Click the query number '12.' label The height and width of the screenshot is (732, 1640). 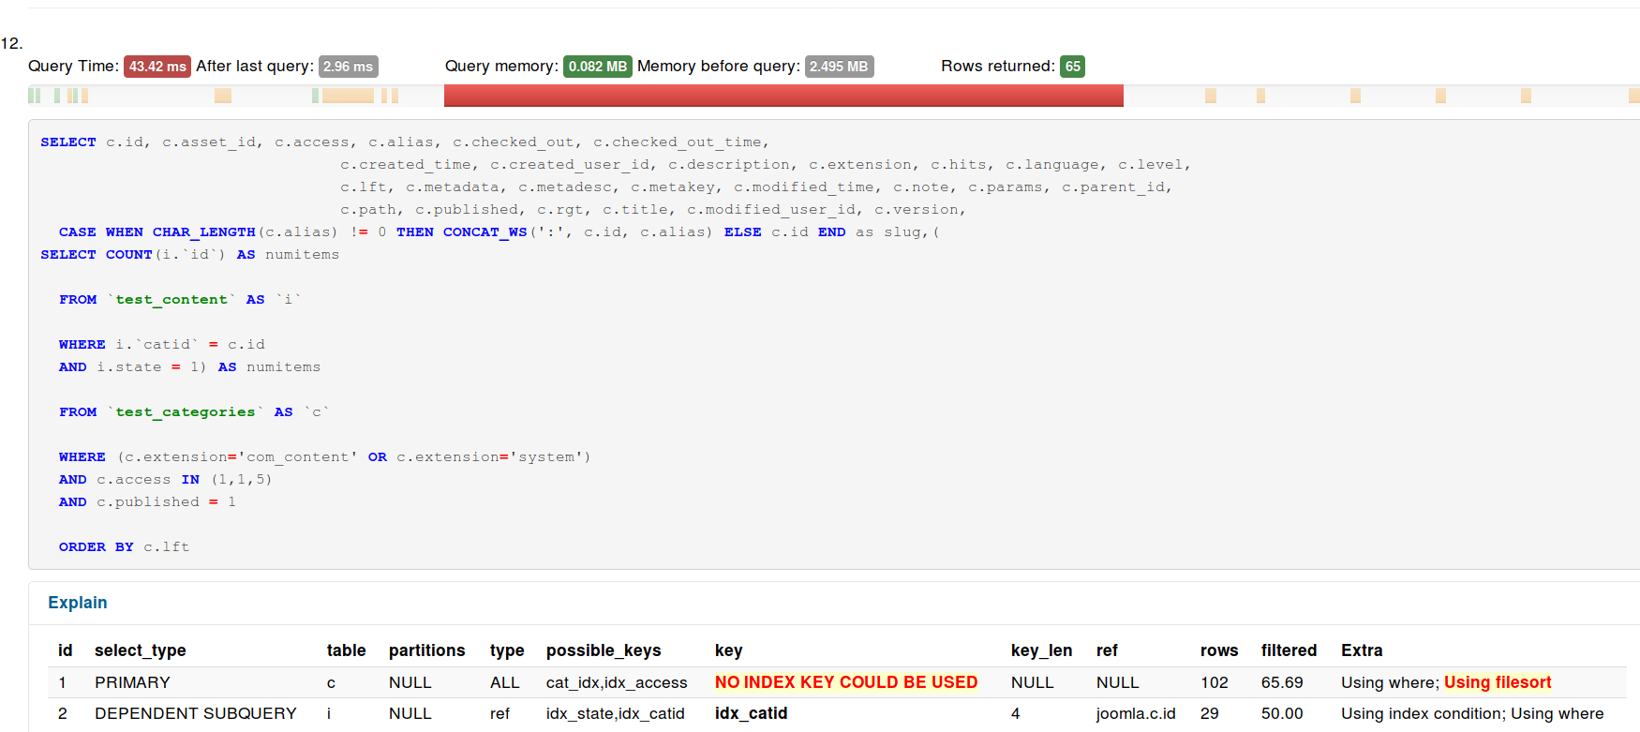(x=11, y=43)
